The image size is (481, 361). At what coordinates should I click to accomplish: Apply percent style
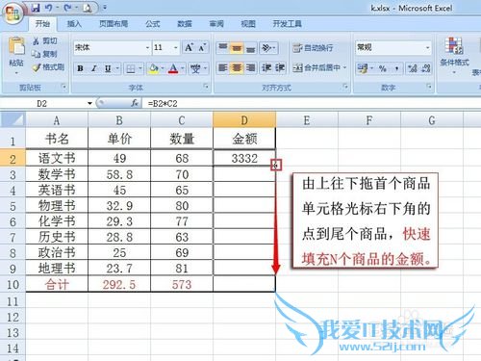click(383, 68)
